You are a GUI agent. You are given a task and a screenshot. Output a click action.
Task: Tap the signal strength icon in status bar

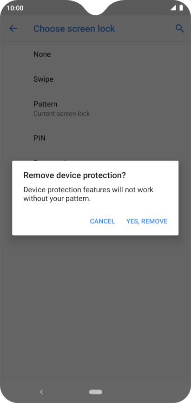click(173, 8)
